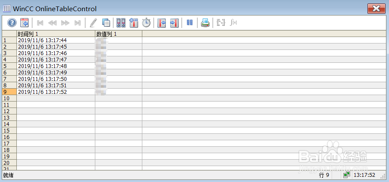Select the cell 2019/11/6 13:17:49

coord(56,72)
